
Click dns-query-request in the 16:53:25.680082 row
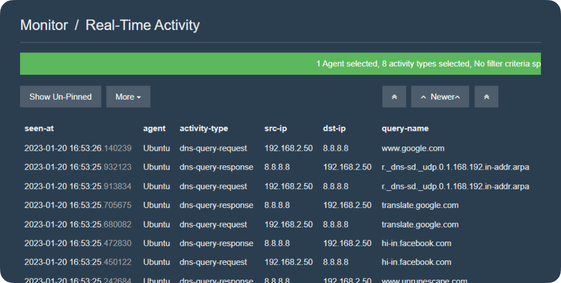(213, 225)
